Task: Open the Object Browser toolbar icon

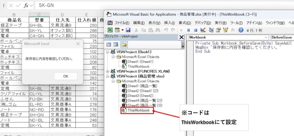Action: (226, 30)
